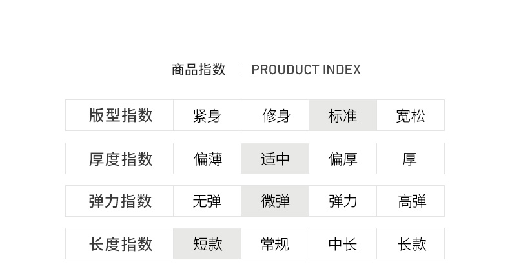Select the 无弹 elasticity option

(207, 201)
